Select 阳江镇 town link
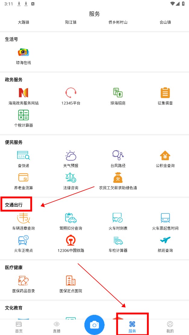 coord(71,22)
